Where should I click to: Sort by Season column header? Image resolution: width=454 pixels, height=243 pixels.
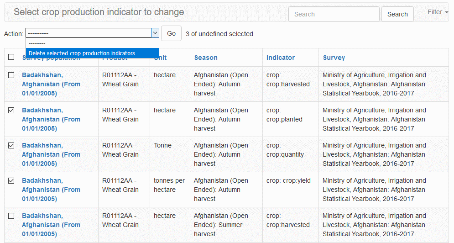tap(206, 58)
